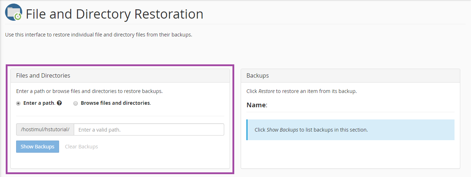The width and height of the screenshot is (471, 177).
Task: Click the Clear Backups link
Action: pyautogui.click(x=81, y=147)
